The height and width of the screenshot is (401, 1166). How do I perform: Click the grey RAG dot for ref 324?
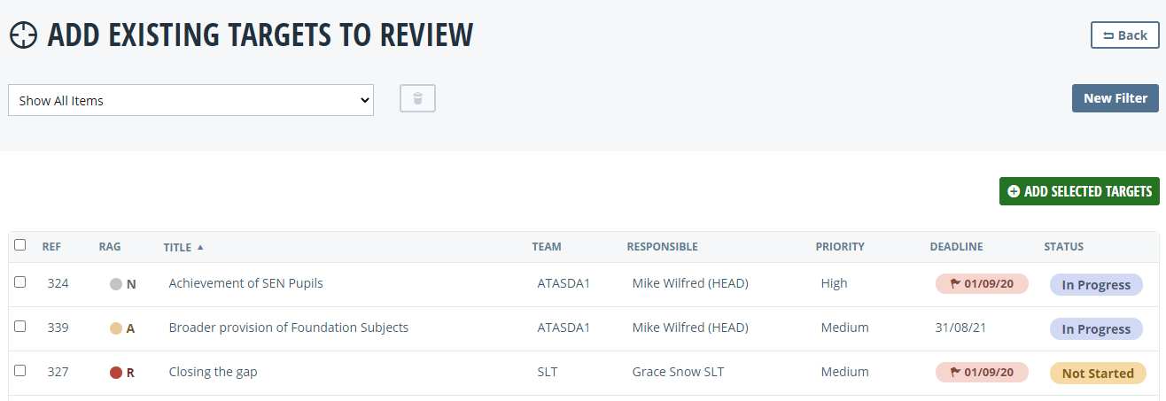[115, 284]
